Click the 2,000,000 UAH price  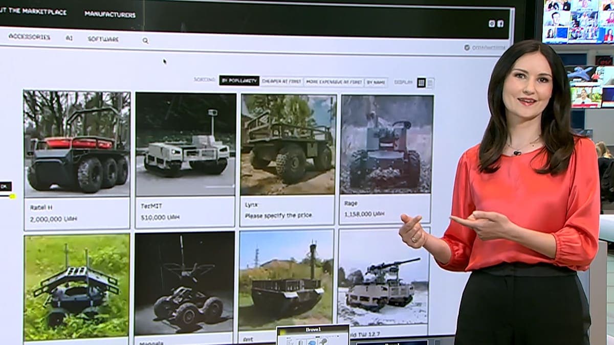click(53, 219)
